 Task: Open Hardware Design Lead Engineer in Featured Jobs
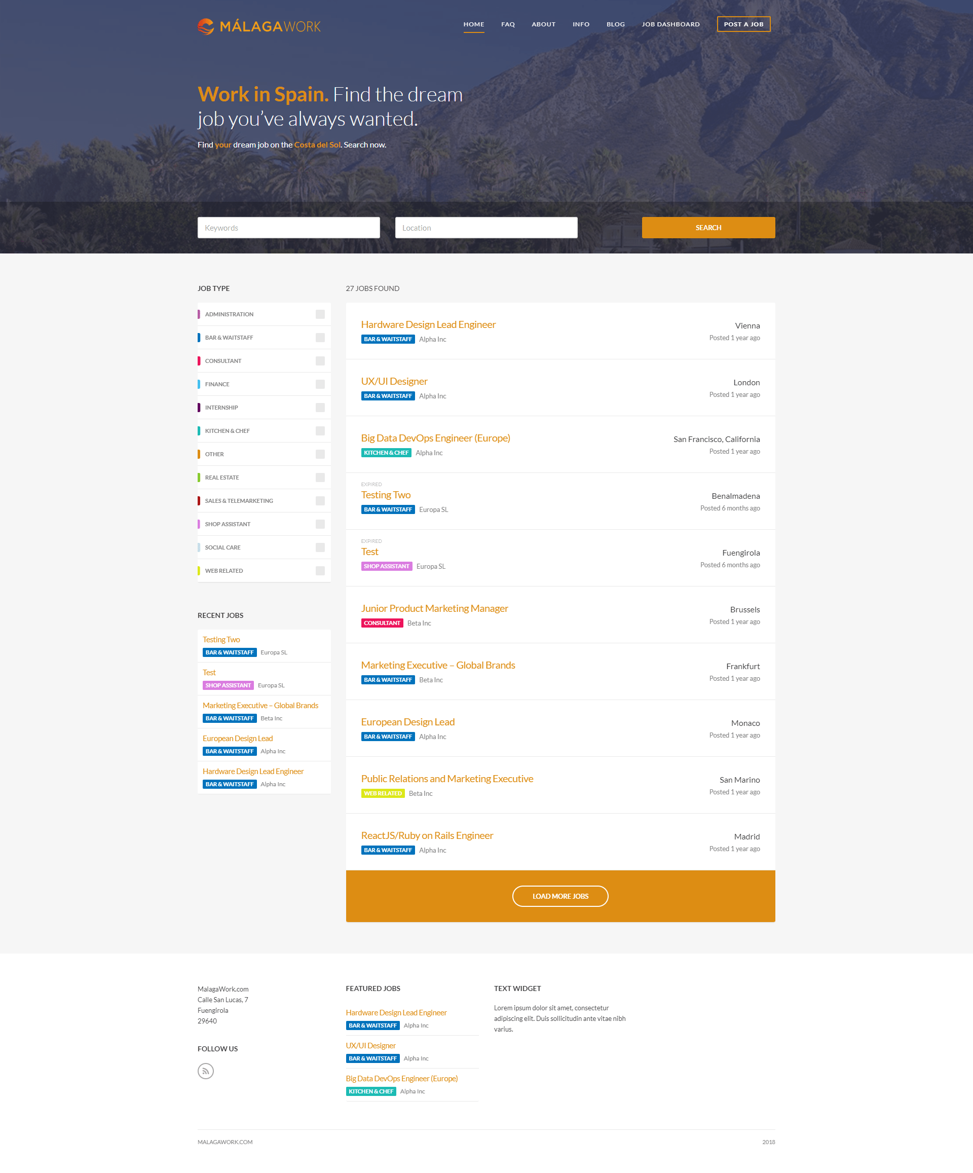tap(396, 1013)
